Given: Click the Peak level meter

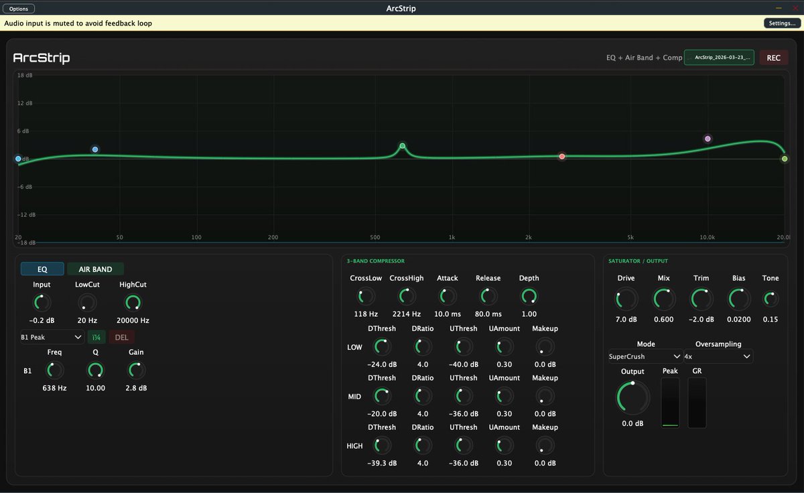Looking at the screenshot, I should [670, 403].
